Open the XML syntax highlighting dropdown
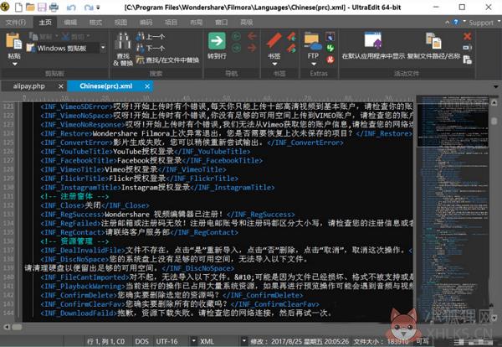Screen dimensions: 502x347 (244, 340)
